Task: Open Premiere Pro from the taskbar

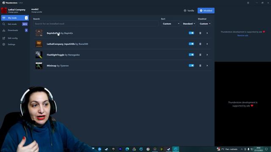Action: point(120,149)
